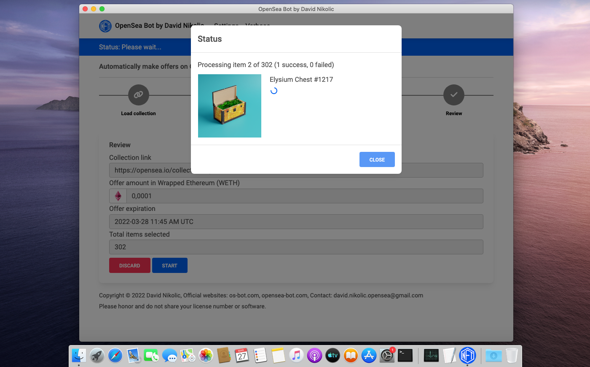Click the NFT bot app icon in dock
The height and width of the screenshot is (367, 590).
coord(467,356)
